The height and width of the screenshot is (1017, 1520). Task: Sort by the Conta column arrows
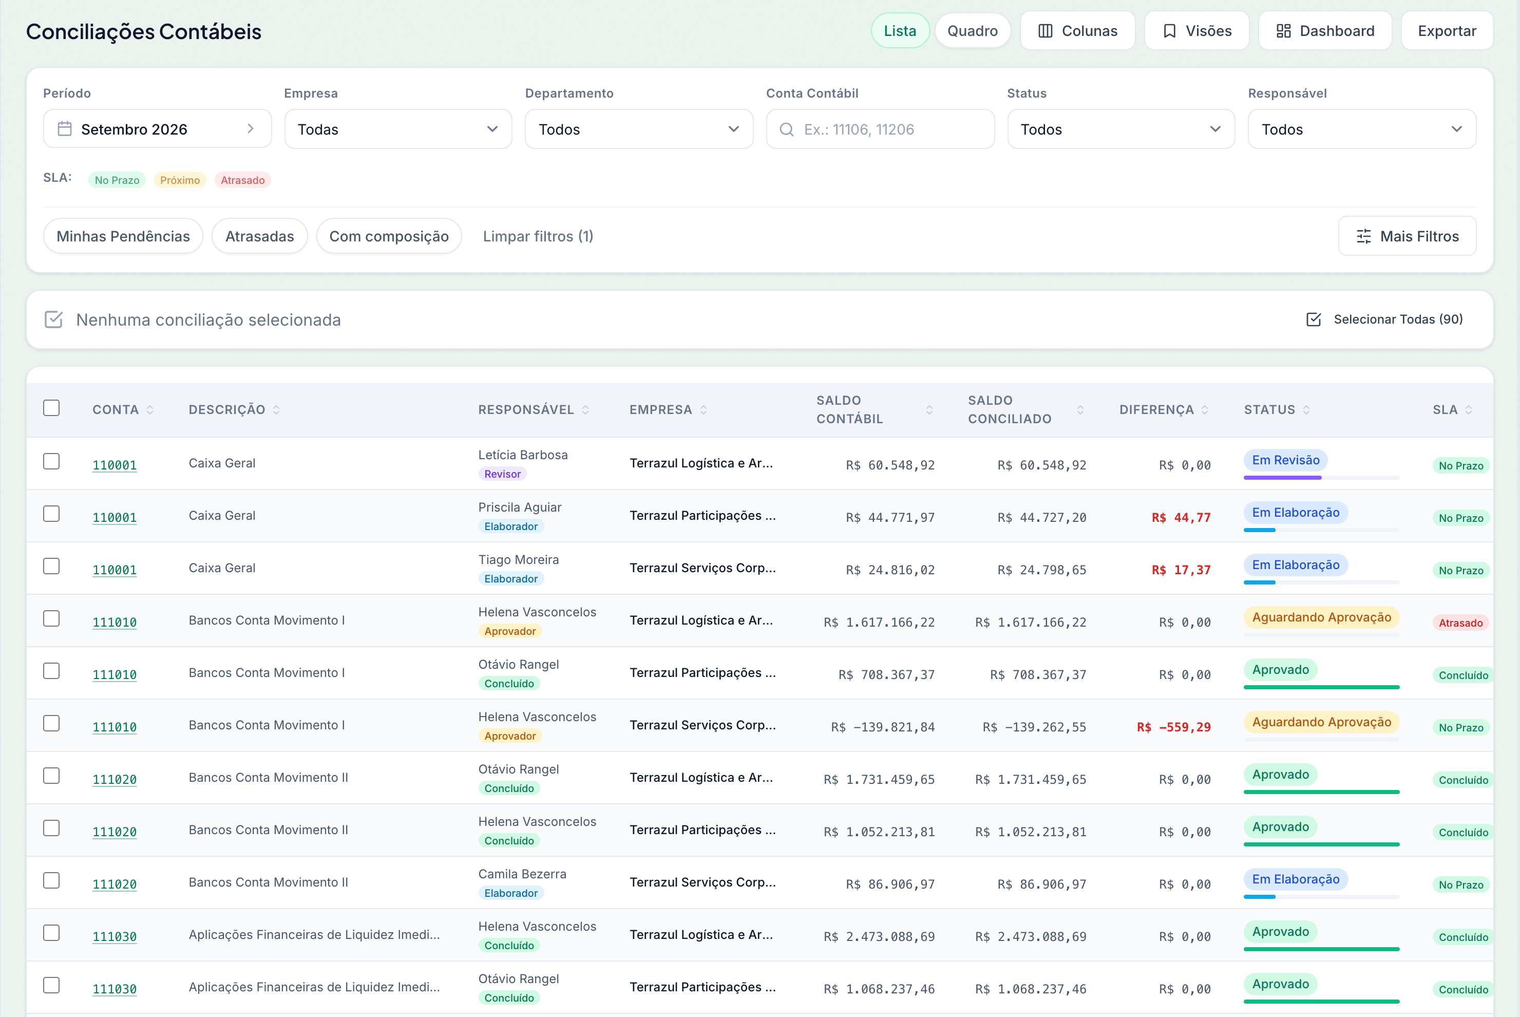click(150, 410)
